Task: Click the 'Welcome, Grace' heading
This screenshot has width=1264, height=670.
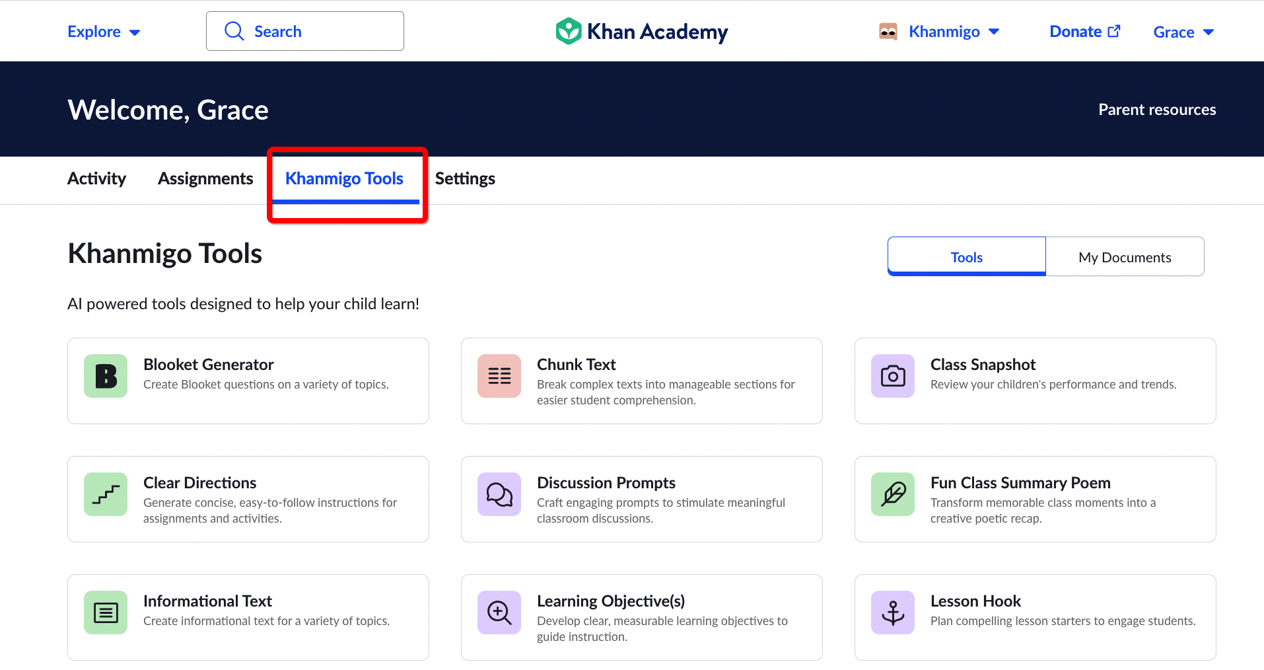Action: point(168,110)
